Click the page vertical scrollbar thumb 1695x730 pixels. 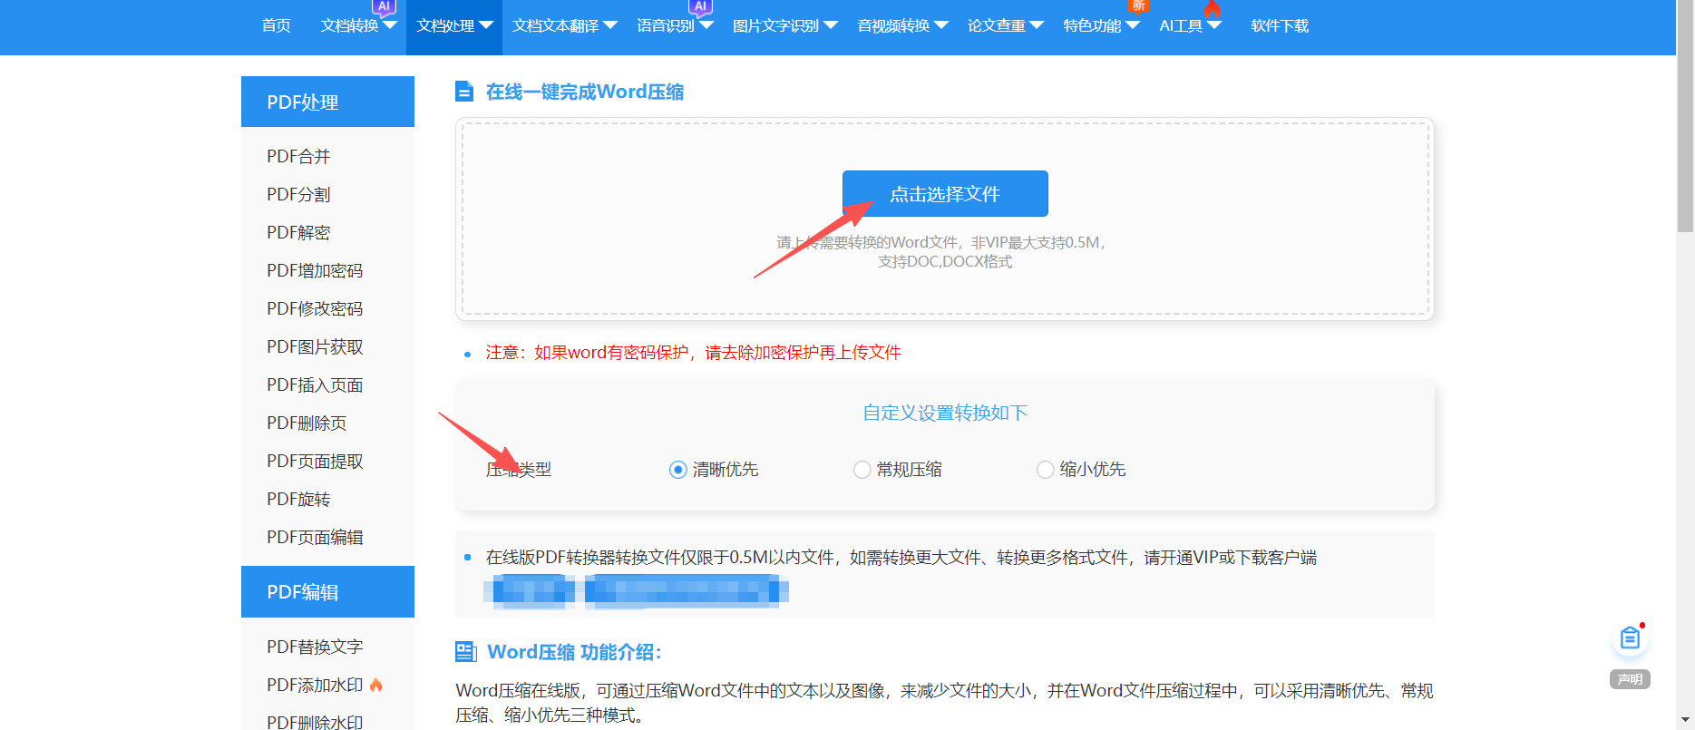coord(1685,116)
